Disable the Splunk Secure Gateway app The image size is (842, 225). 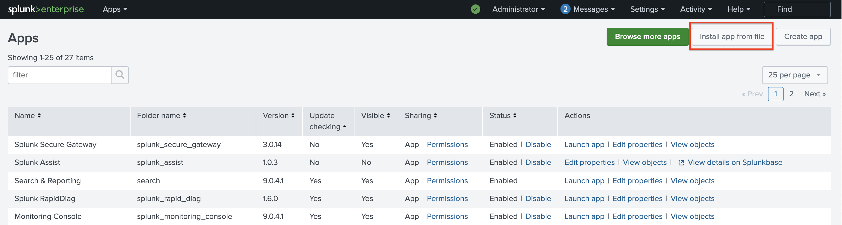(x=538, y=145)
